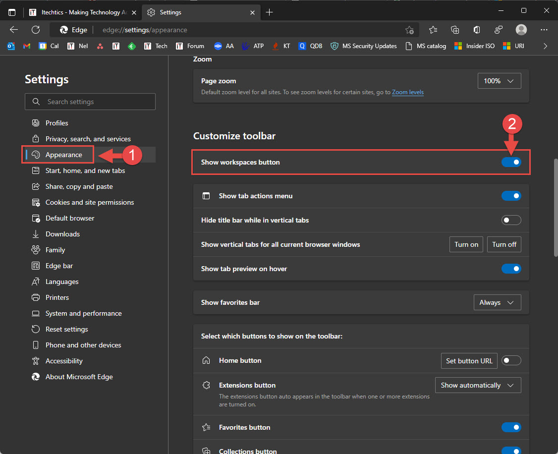Open the profile avatar menu
The width and height of the screenshot is (558, 454).
pyautogui.click(x=521, y=30)
